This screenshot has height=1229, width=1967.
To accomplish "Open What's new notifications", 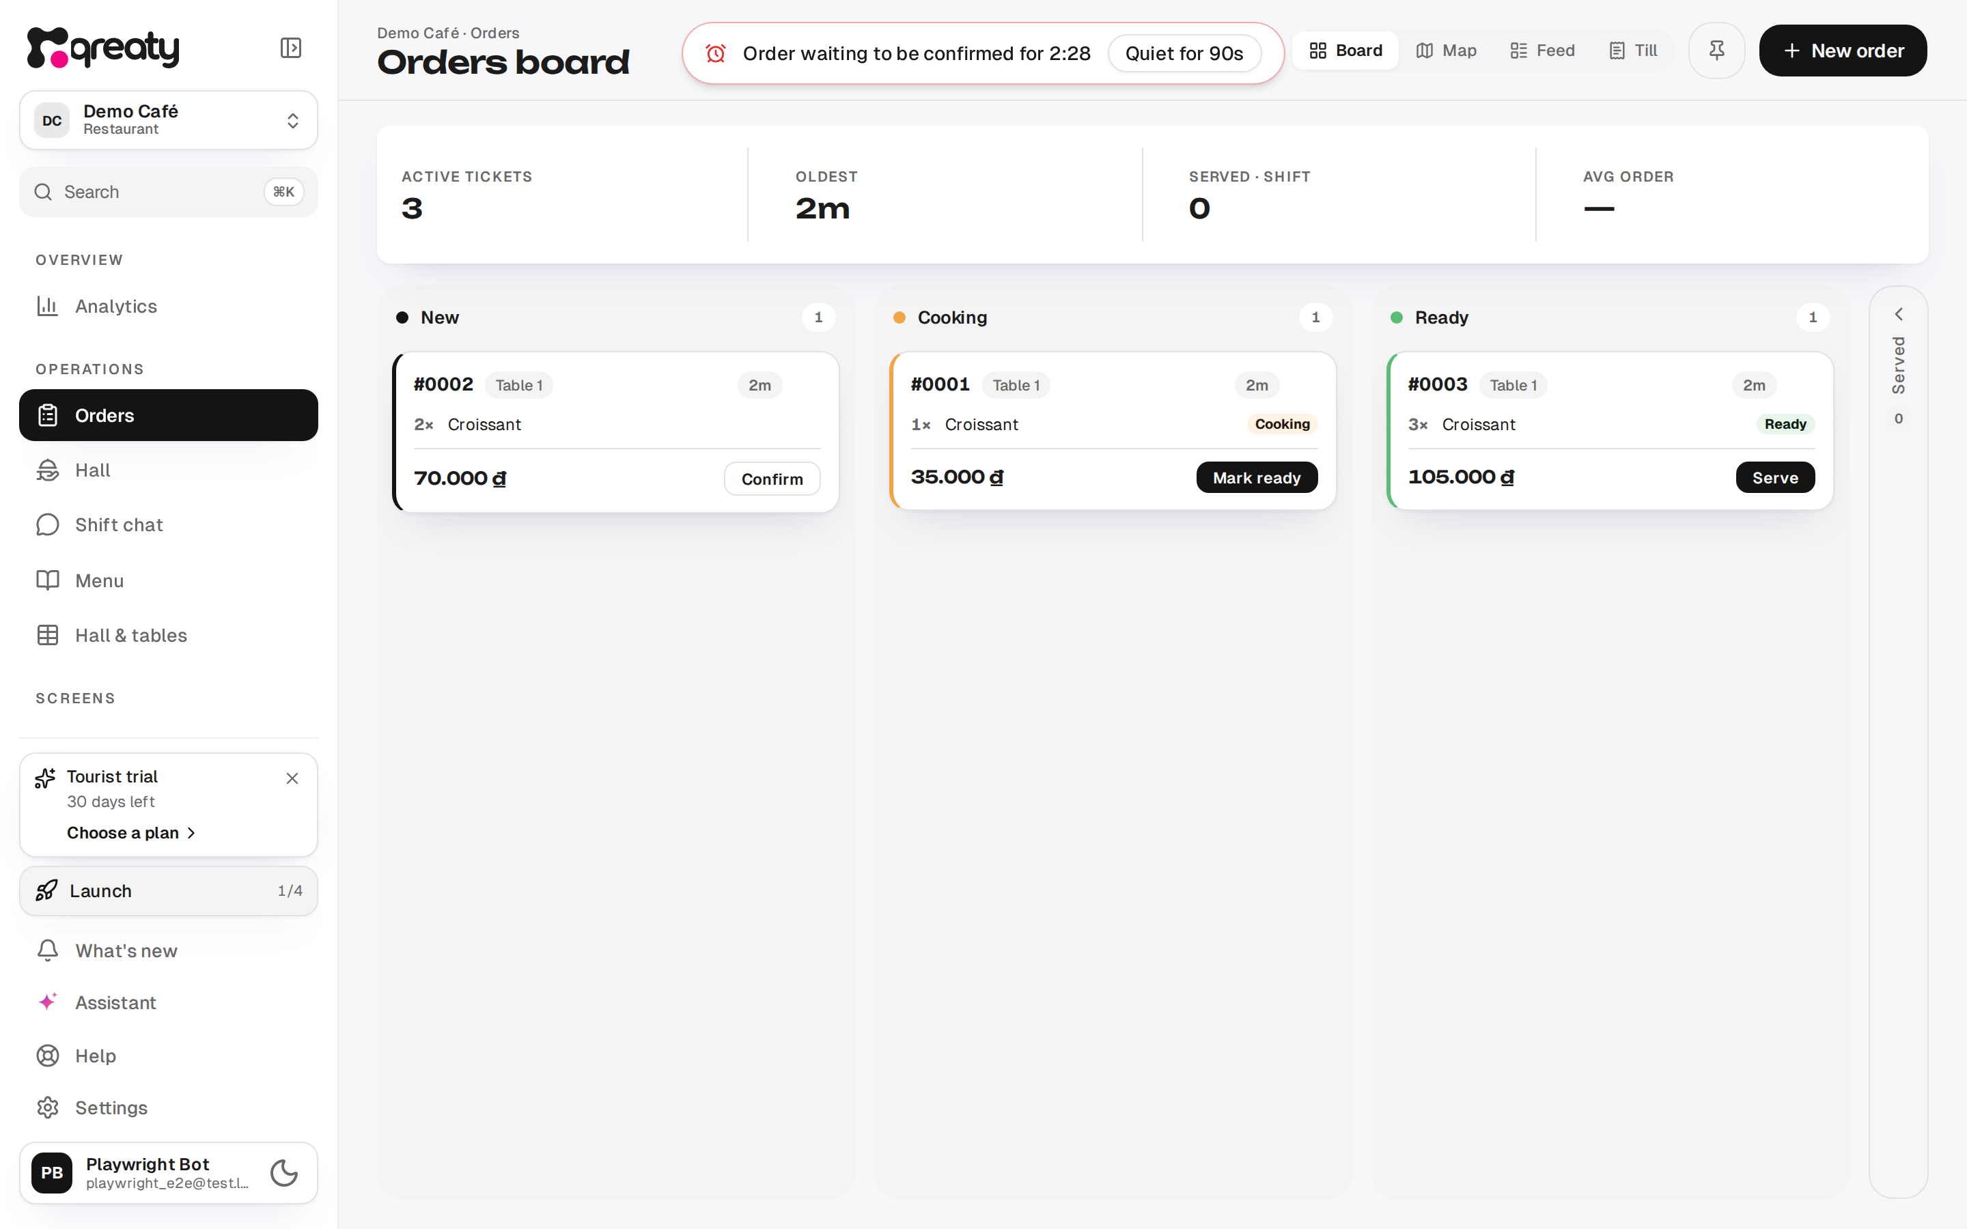I will point(168,950).
